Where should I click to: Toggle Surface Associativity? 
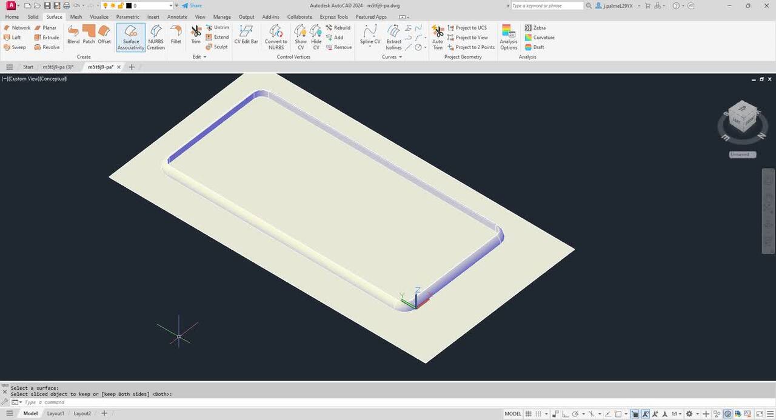click(x=131, y=37)
